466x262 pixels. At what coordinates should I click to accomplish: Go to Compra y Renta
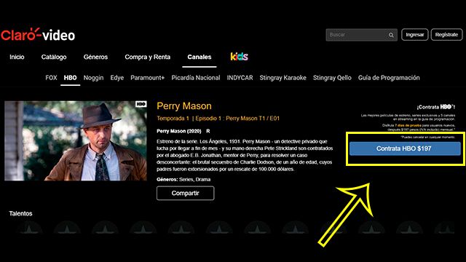147,57
